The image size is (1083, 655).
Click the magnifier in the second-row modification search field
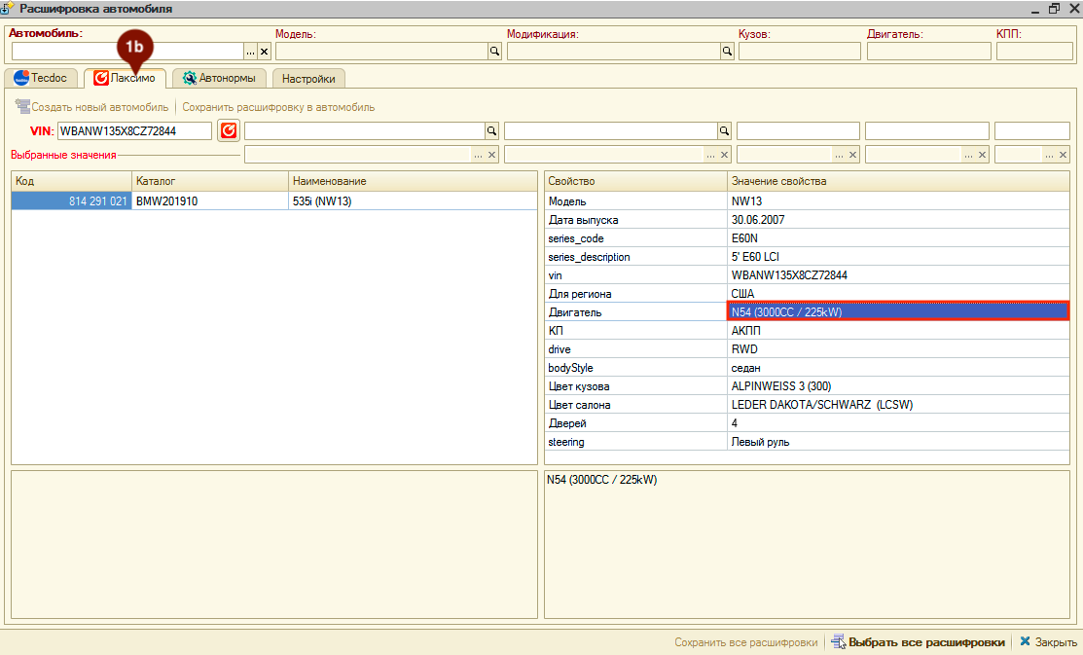tap(724, 130)
